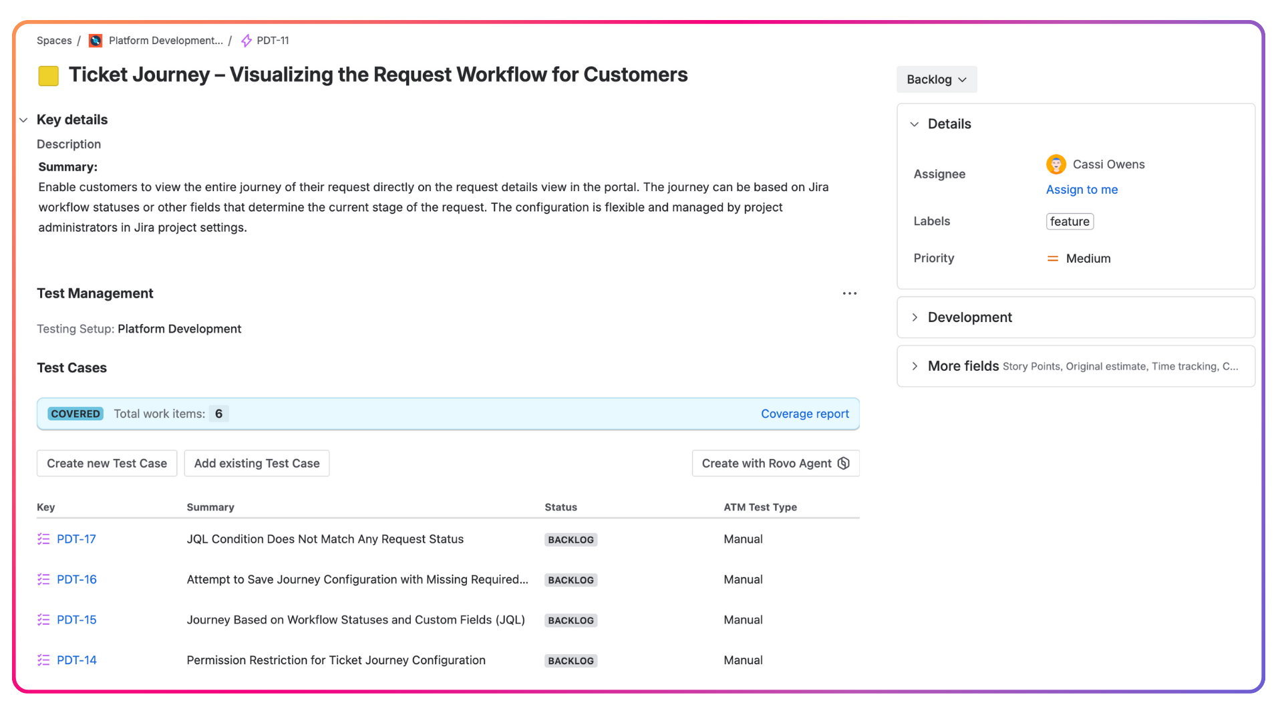Click the Medium priority value

(1088, 259)
